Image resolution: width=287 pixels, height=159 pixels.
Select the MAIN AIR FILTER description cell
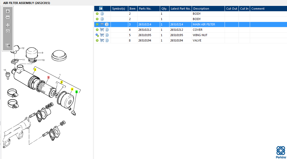pyautogui.click(x=208, y=24)
